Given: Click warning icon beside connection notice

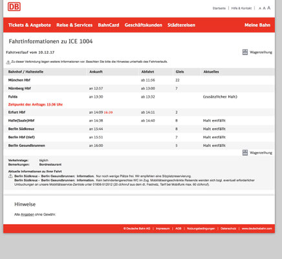Looking at the screenshot, I should (8, 62).
